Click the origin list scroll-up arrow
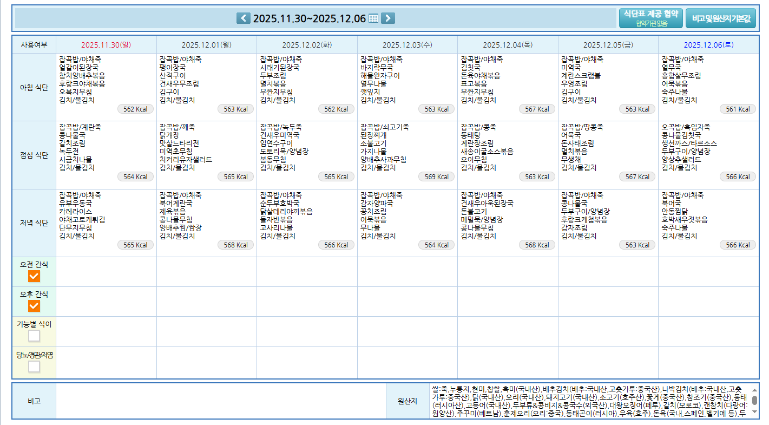The width and height of the screenshot is (769, 425). [x=754, y=389]
